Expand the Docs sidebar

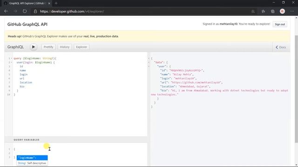click(281, 47)
